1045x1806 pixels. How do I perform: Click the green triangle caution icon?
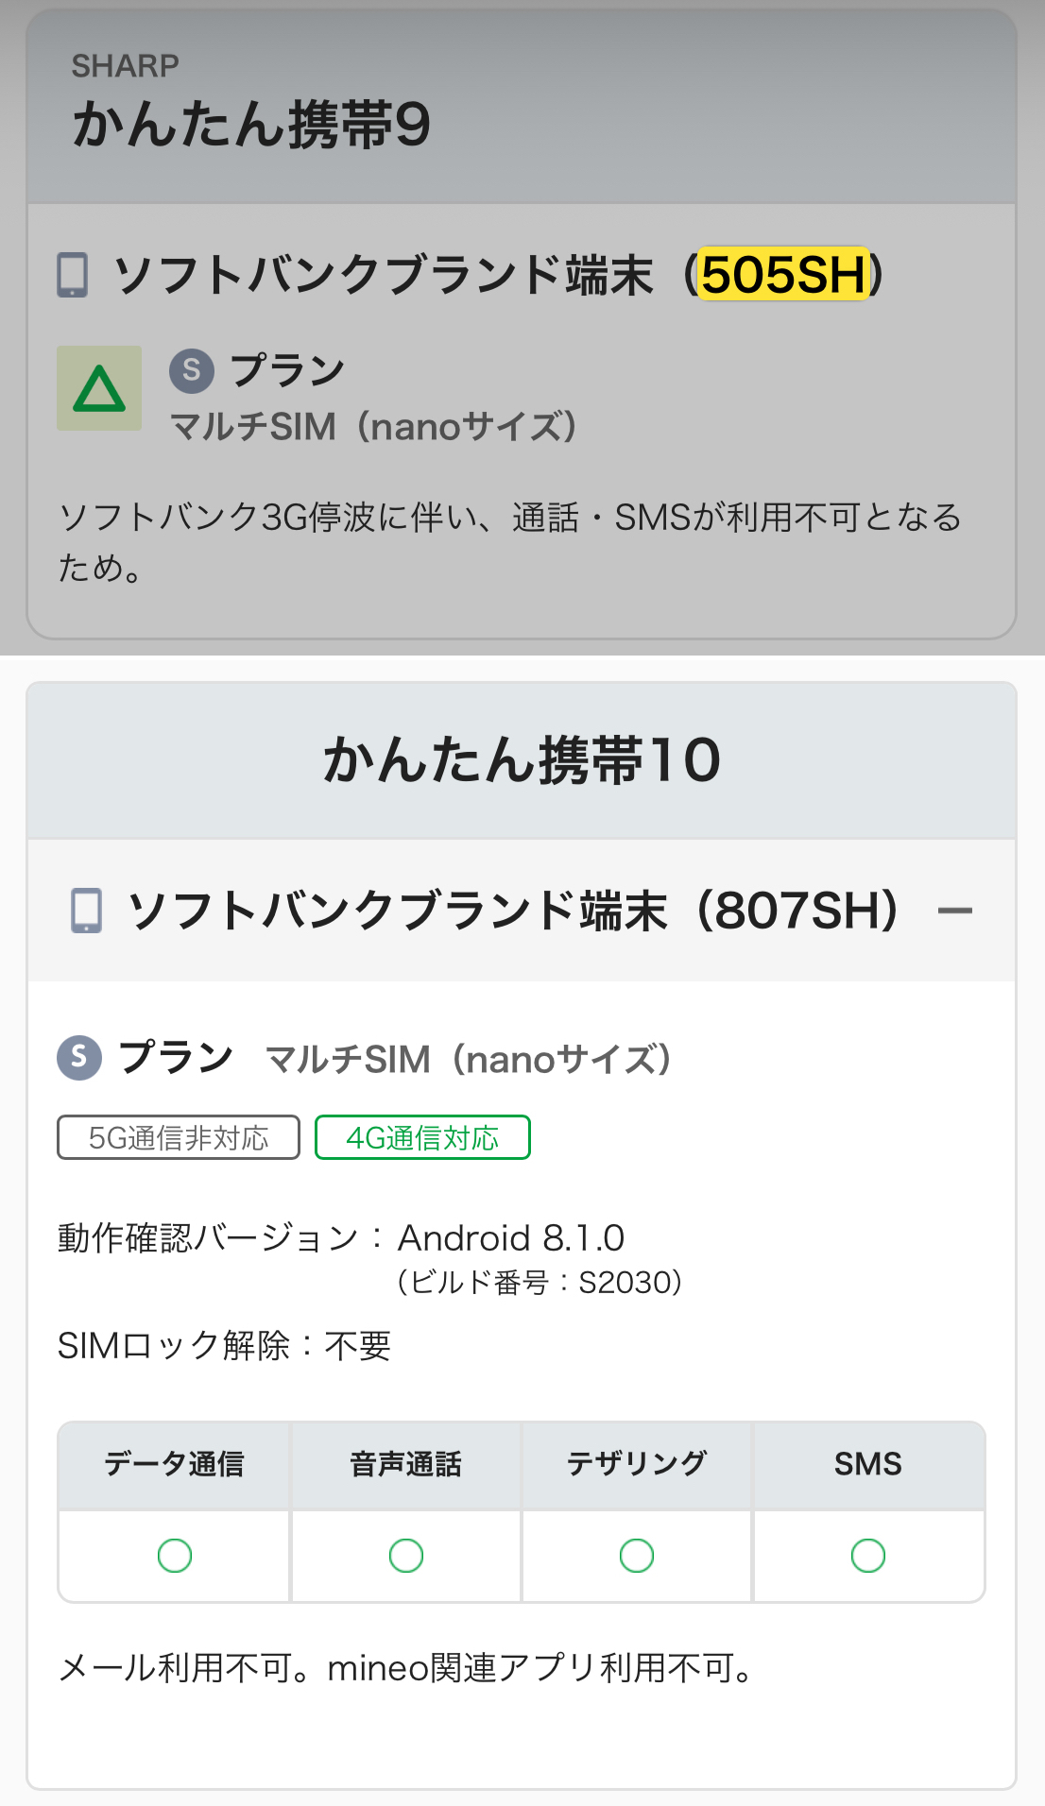click(x=99, y=388)
